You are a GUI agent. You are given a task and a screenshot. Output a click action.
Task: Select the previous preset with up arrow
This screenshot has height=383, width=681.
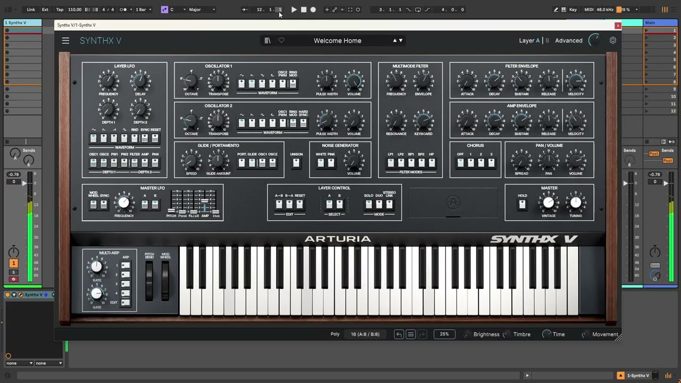[x=395, y=40]
